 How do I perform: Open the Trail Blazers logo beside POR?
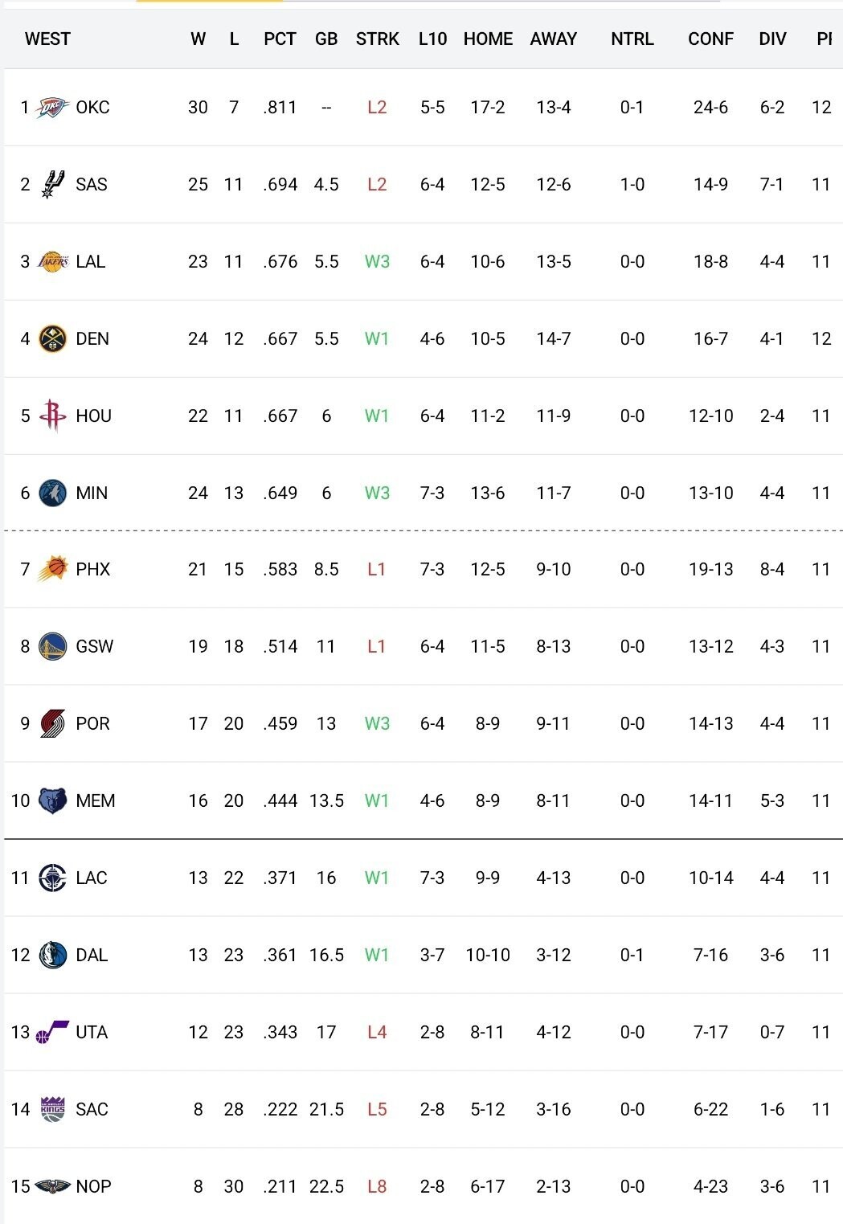52,723
